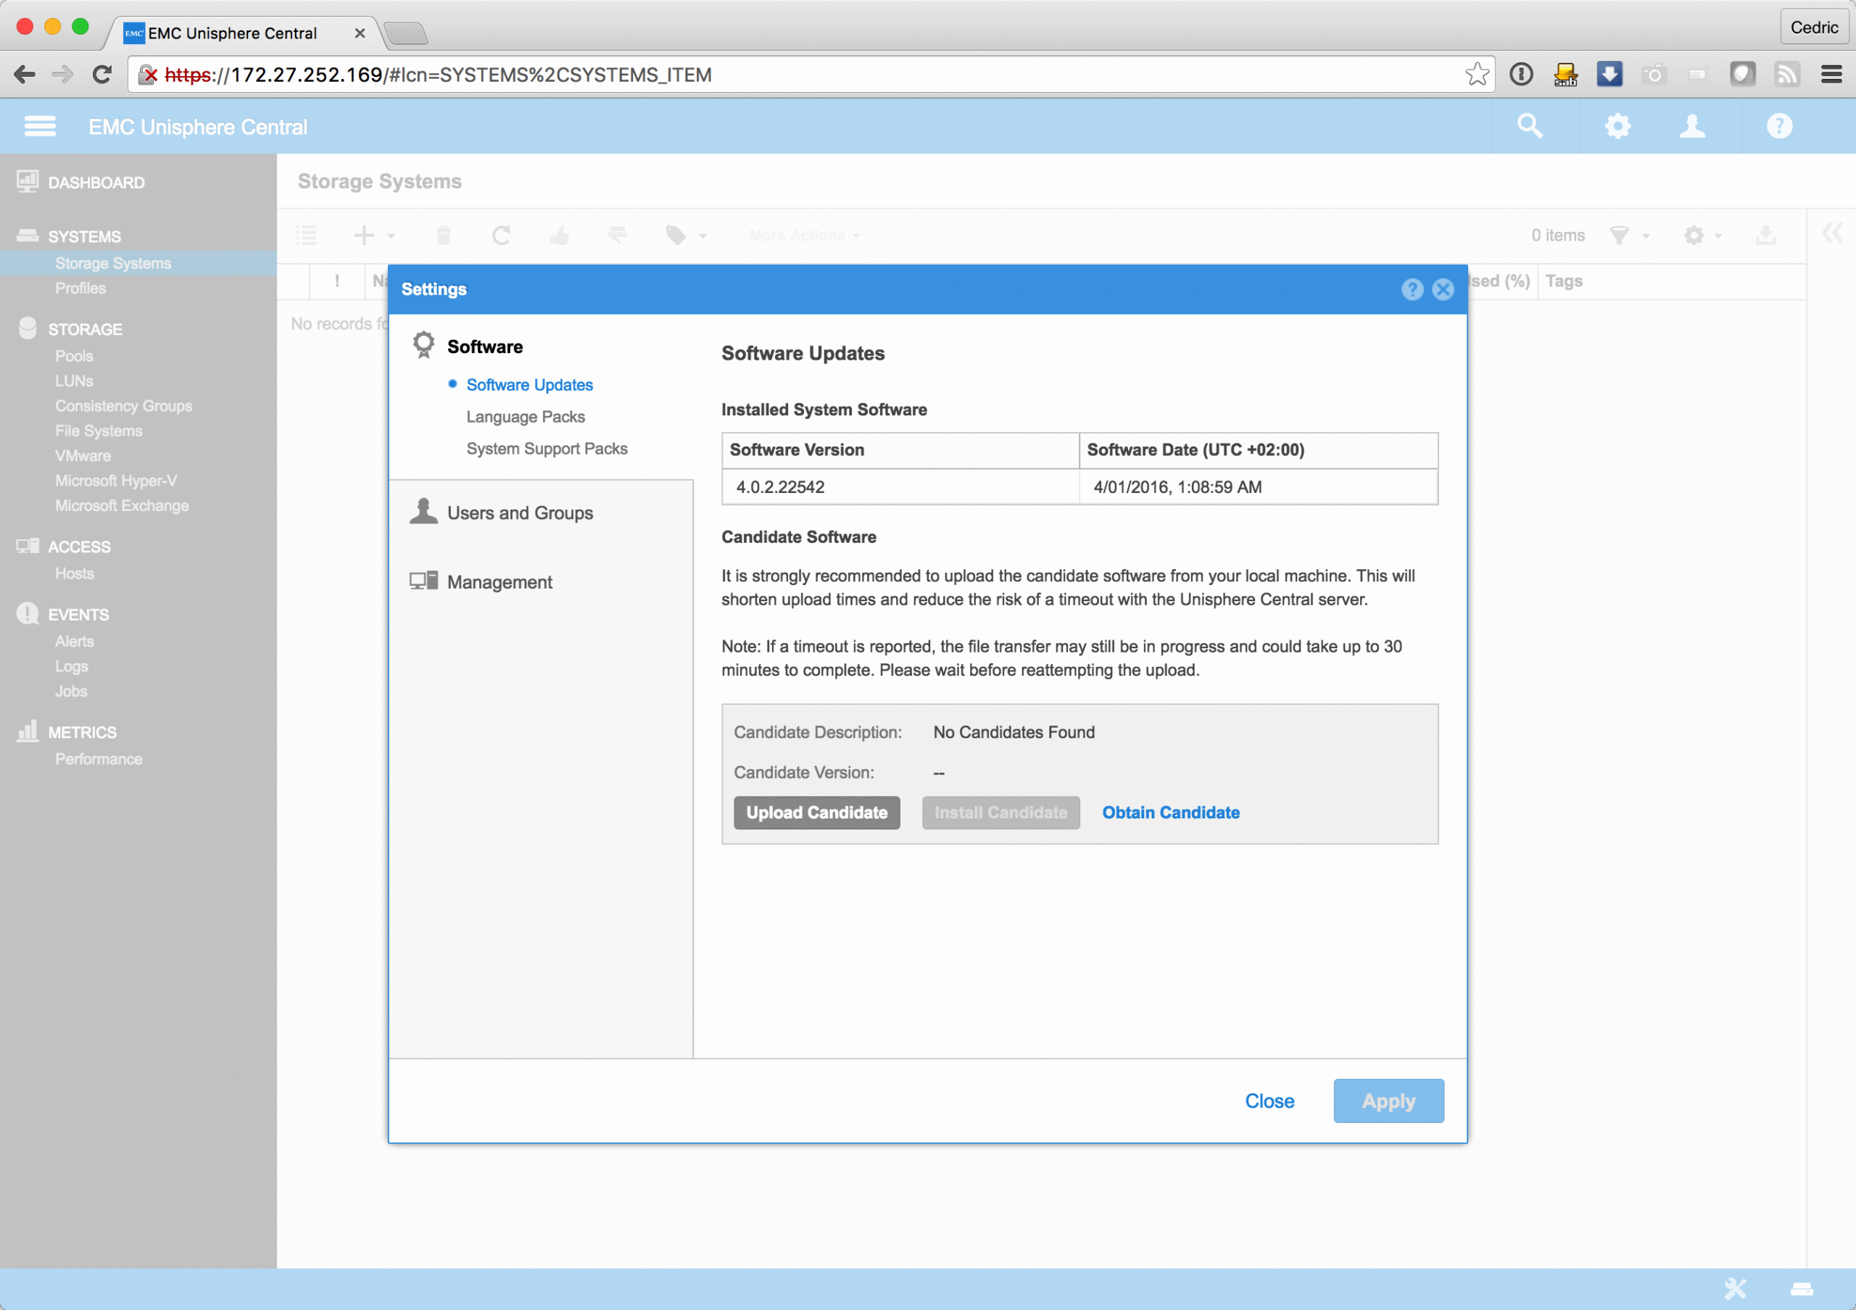The width and height of the screenshot is (1856, 1310).
Task: Click the help icon in the Settings dialog
Action: click(1412, 289)
